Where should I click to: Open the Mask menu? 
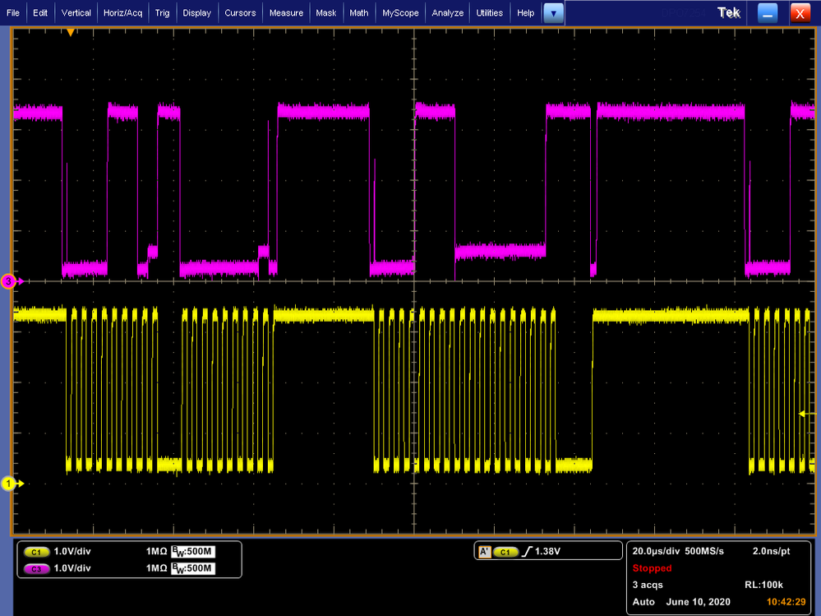[325, 12]
